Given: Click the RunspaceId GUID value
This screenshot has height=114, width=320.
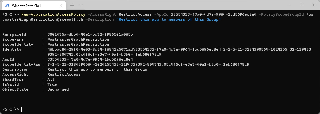Looking at the screenshot, I should 90,34.
